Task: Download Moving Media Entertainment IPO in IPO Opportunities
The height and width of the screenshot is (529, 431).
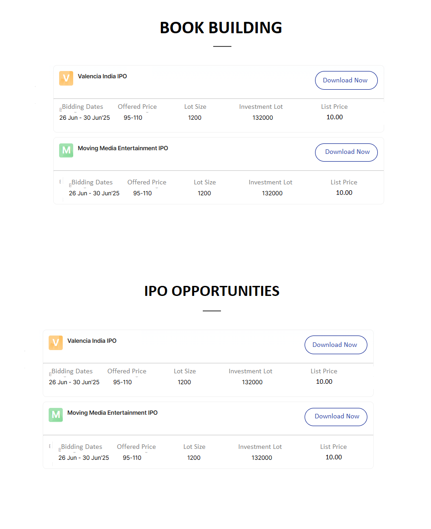Action: [x=336, y=417]
